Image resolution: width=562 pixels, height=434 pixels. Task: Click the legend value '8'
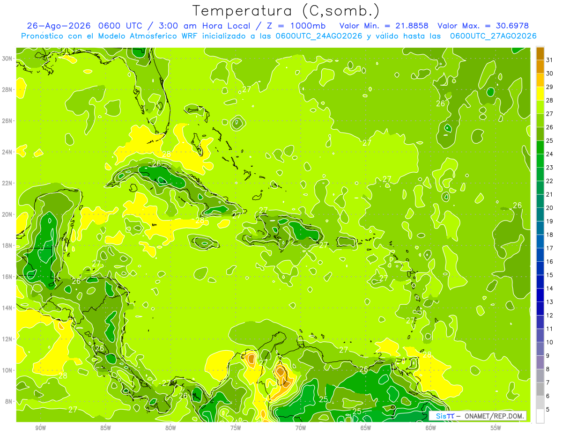[x=548, y=369]
